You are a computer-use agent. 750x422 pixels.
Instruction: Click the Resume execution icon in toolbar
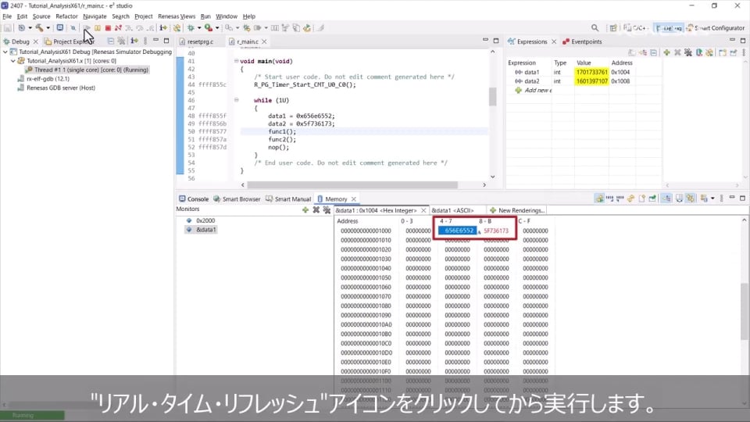pos(87,28)
